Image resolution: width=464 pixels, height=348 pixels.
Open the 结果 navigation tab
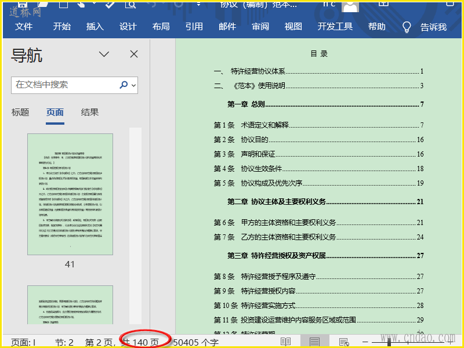[x=90, y=113]
